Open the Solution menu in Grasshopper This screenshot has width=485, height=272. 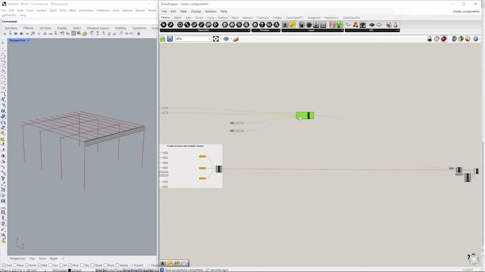click(x=210, y=11)
